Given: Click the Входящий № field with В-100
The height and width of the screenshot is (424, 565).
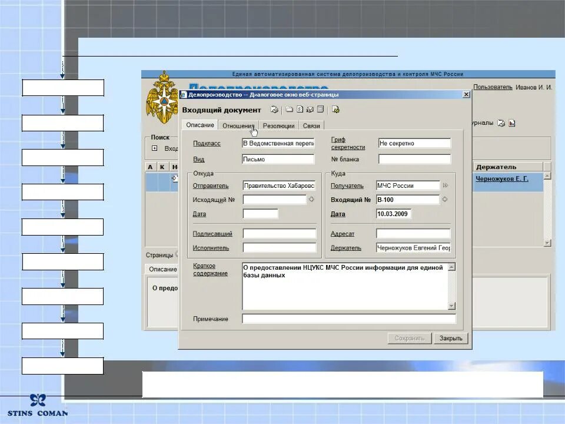Looking at the screenshot, I should [408, 200].
